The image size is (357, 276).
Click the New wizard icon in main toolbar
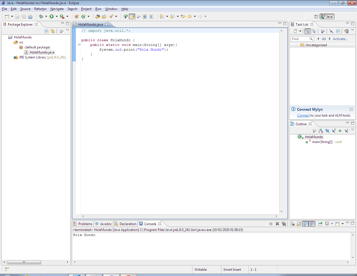point(7,16)
